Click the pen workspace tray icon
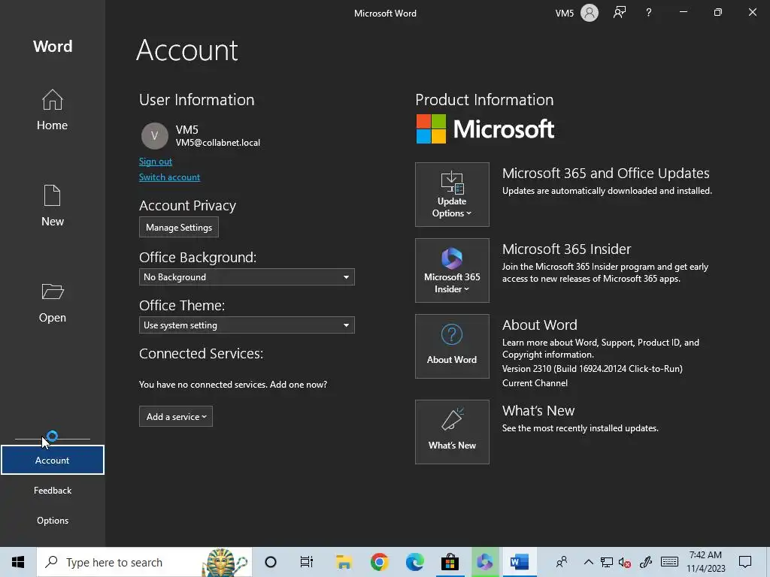The width and height of the screenshot is (770, 577). pyautogui.click(x=646, y=562)
